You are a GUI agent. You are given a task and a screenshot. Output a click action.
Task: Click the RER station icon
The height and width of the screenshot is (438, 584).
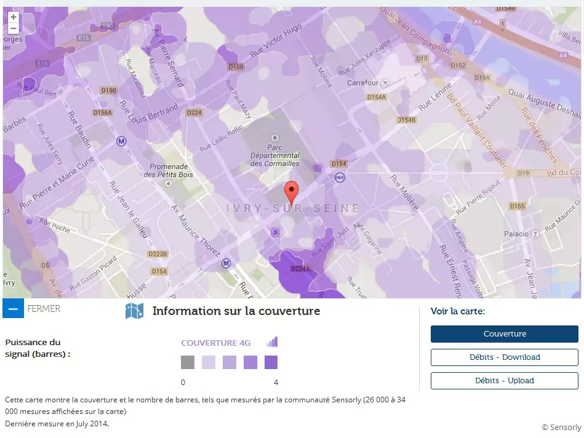pos(339,177)
